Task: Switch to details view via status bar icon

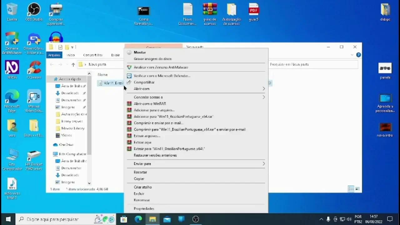Action: [x=351, y=189]
